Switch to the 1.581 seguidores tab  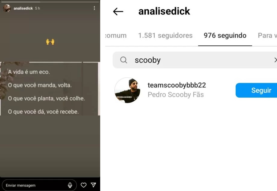pyautogui.click(x=165, y=35)
